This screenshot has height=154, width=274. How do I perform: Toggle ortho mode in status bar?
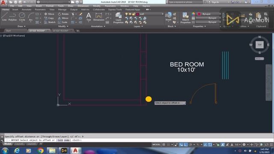point(185,145)
